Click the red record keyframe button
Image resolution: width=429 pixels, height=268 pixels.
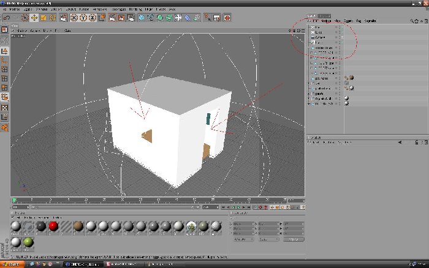(260, 207)
